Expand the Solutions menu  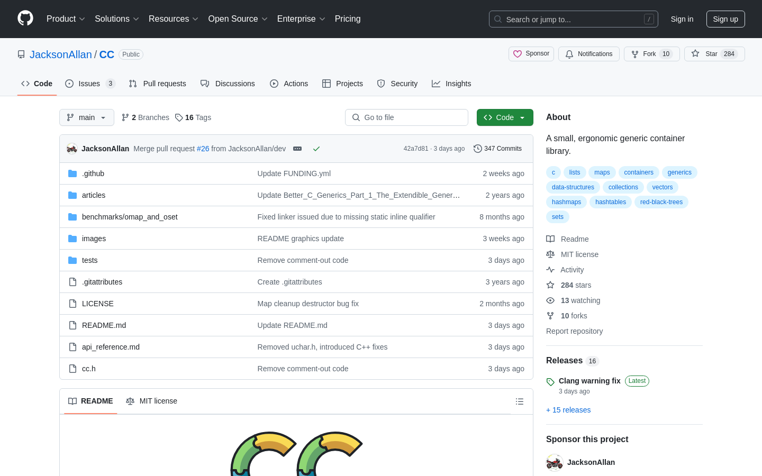click(x=117, y=19)
